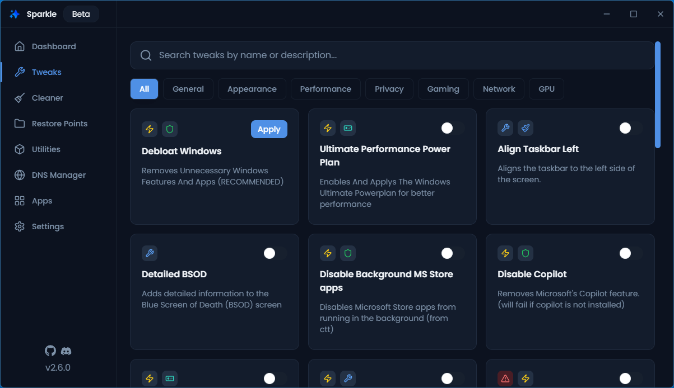674x388 pixels.
Task: Select the Utilities cube icon
Action: pos(20,149)
